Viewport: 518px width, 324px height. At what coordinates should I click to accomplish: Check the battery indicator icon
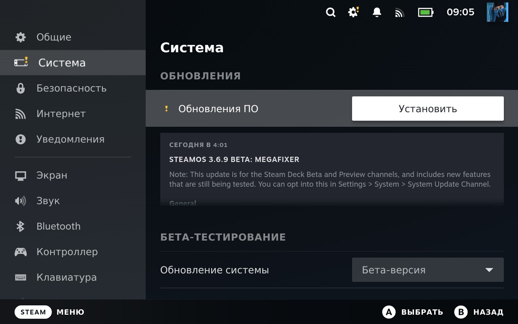[x=425, y=13]
